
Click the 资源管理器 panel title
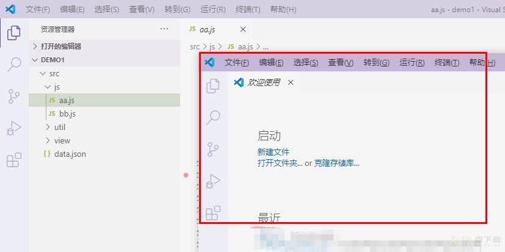57,29
